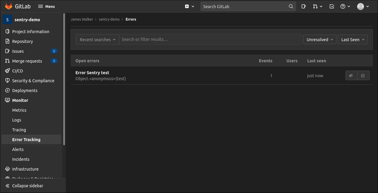
Task: Click the Repository icon in sidebar
Action: pos(7,42)
